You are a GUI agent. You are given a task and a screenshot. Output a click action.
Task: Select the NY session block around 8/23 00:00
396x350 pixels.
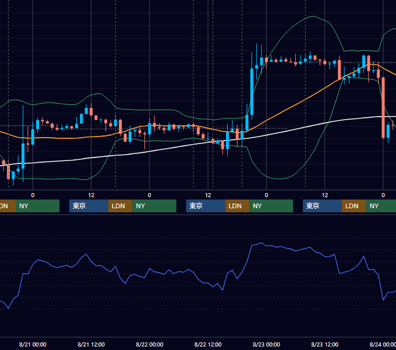[x=271, y=206]
